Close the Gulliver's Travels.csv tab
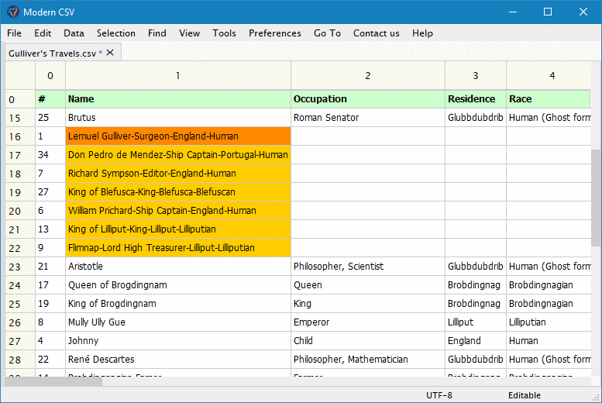 (x=110, y=52)
